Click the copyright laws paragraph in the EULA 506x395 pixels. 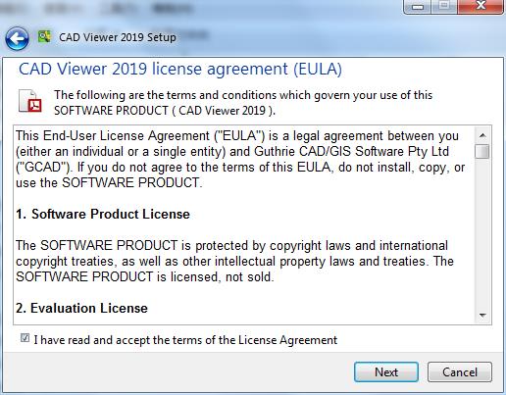(x=234, y=261)
